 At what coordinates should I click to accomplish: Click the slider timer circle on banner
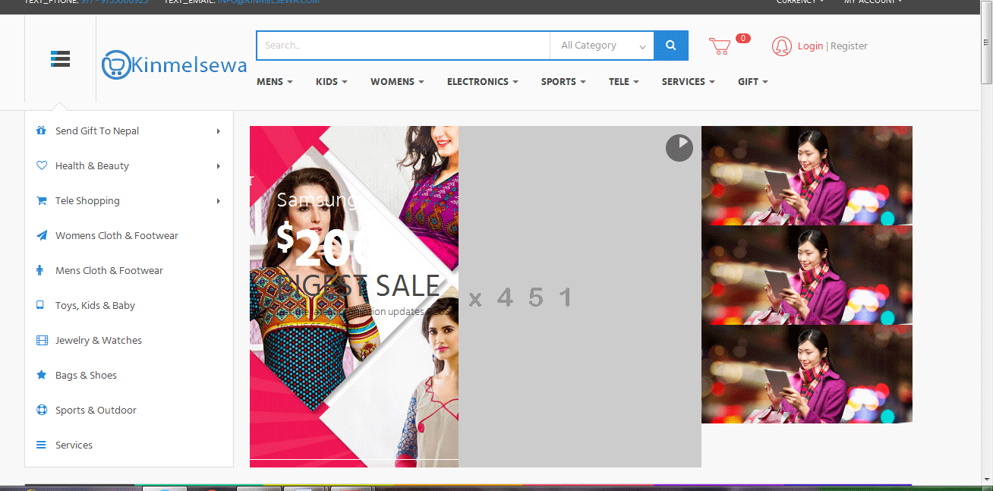tap(679, 148)
